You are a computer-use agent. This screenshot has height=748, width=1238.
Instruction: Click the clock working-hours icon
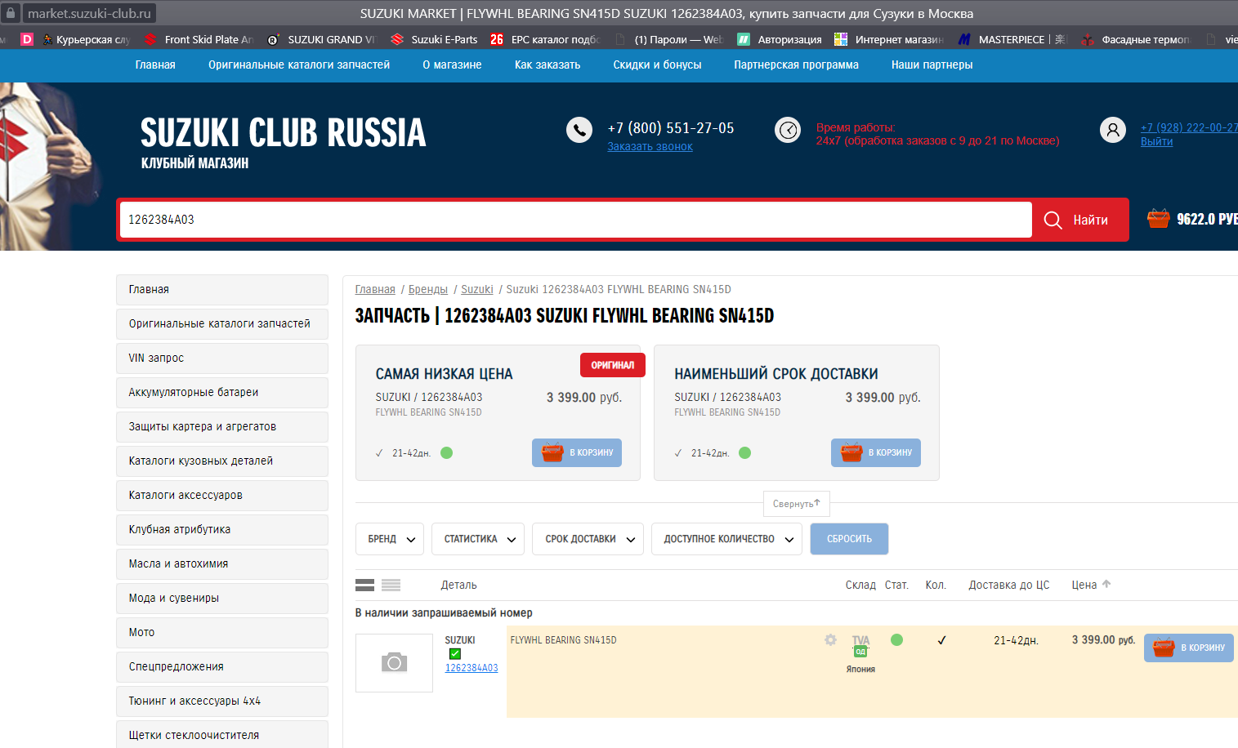click(787, 130)
